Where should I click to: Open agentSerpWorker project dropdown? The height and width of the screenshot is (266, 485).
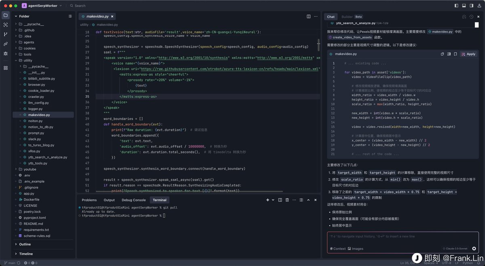point(42,6)
